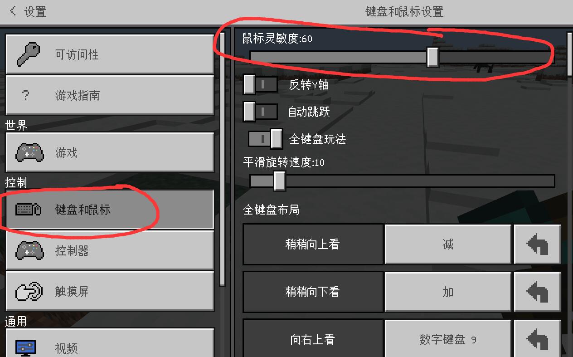Reset the 稍稍向下看 key binding arrow
Image resolution: width=573 pixels, height=357 pixels.
pyautogui.click(x=537, y=292)
